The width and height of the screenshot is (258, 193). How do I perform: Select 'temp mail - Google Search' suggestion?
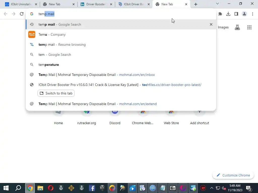click(x=121, y=24)
